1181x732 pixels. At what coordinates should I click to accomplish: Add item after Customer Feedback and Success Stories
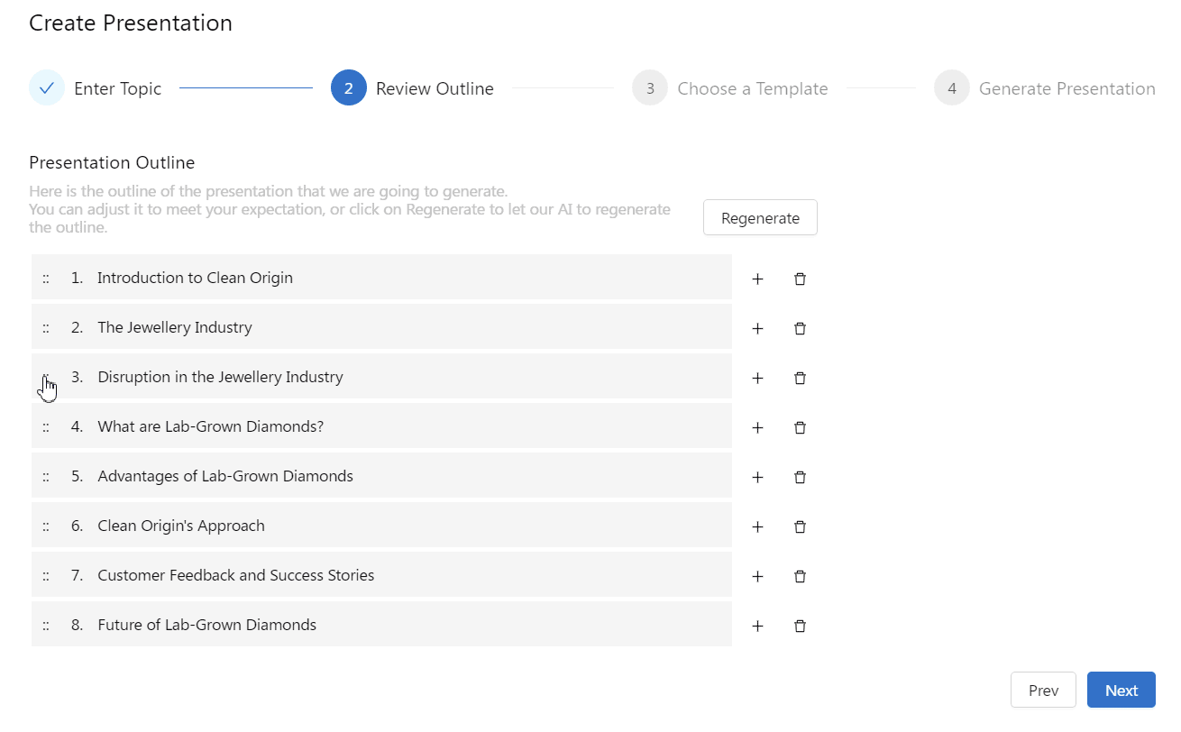tap(757, 576)
